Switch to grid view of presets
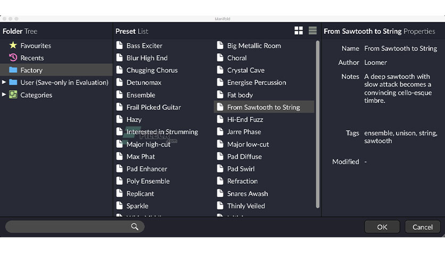Viewport: 445px width, 257px height. [x=299, y=31]
